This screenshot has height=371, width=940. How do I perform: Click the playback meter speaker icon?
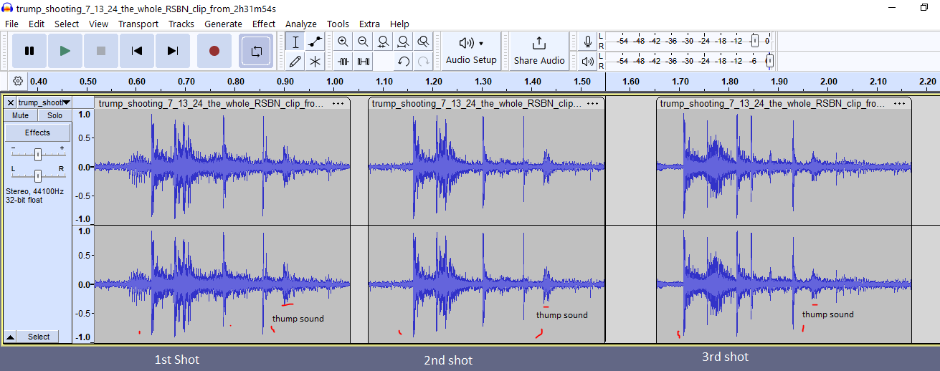point(588,62)
